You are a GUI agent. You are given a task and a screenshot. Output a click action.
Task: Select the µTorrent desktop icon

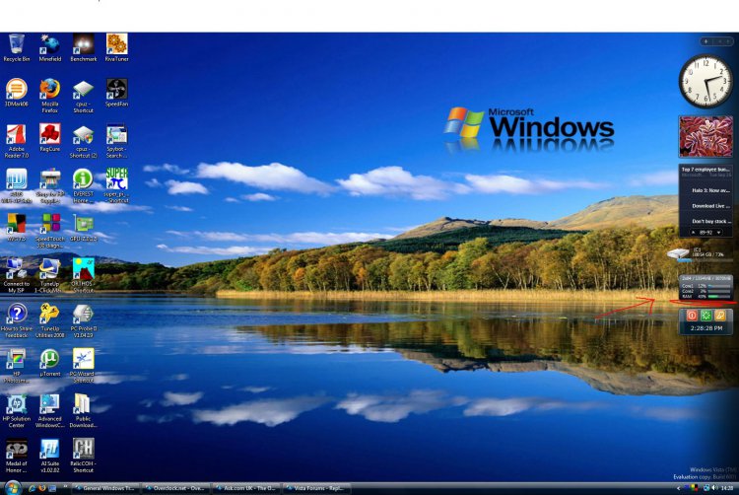click(50, 363)
